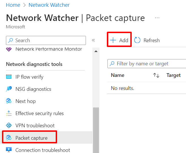Click the plus icon to add capture
Screen dimensions: 186x153
pos(113,40)
